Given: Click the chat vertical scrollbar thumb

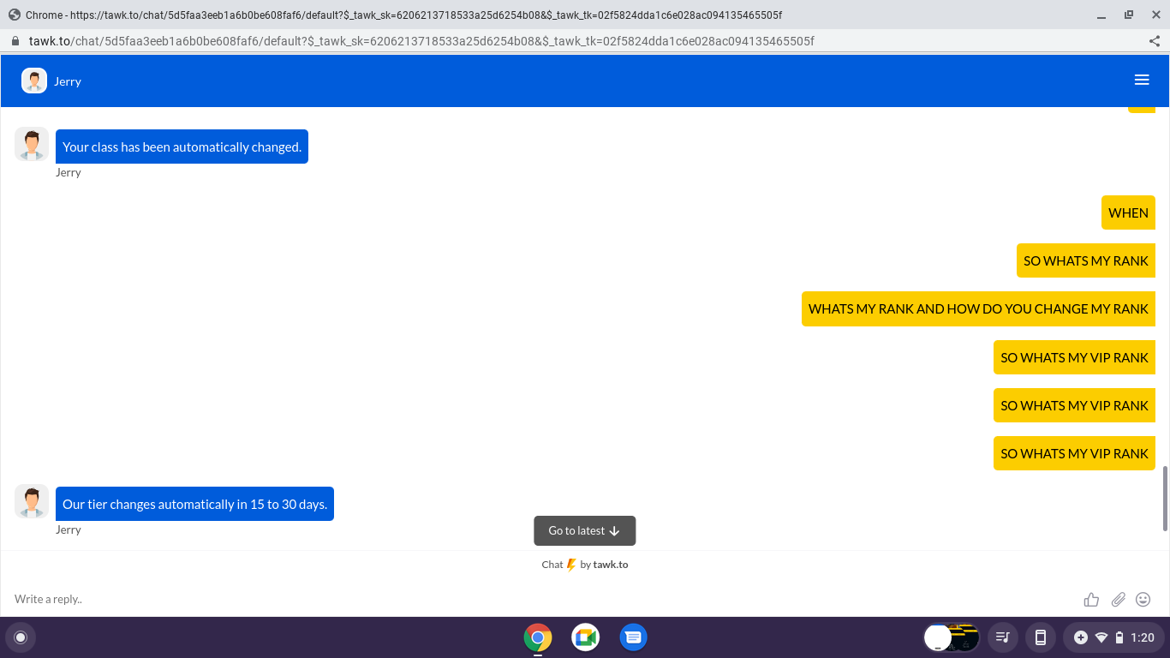Looking at the screenshot, I should (1165, 499).
